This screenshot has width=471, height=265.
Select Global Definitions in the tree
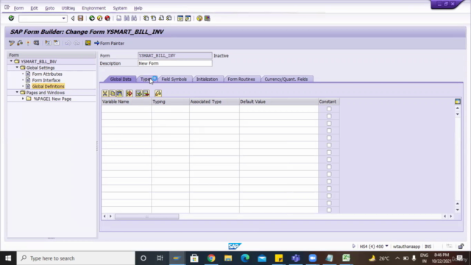[48, 87]
